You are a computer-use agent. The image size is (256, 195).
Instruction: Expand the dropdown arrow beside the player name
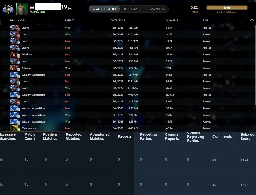[x=70, y=9]
